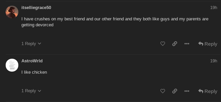Click AstroWrld's white avatar picture
The image size is (221, 102).
pyautogui.click(x=12, y=65)
